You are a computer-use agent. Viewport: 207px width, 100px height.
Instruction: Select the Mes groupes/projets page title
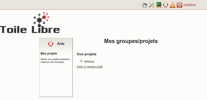pyautogui.click(x=131, y=41)
